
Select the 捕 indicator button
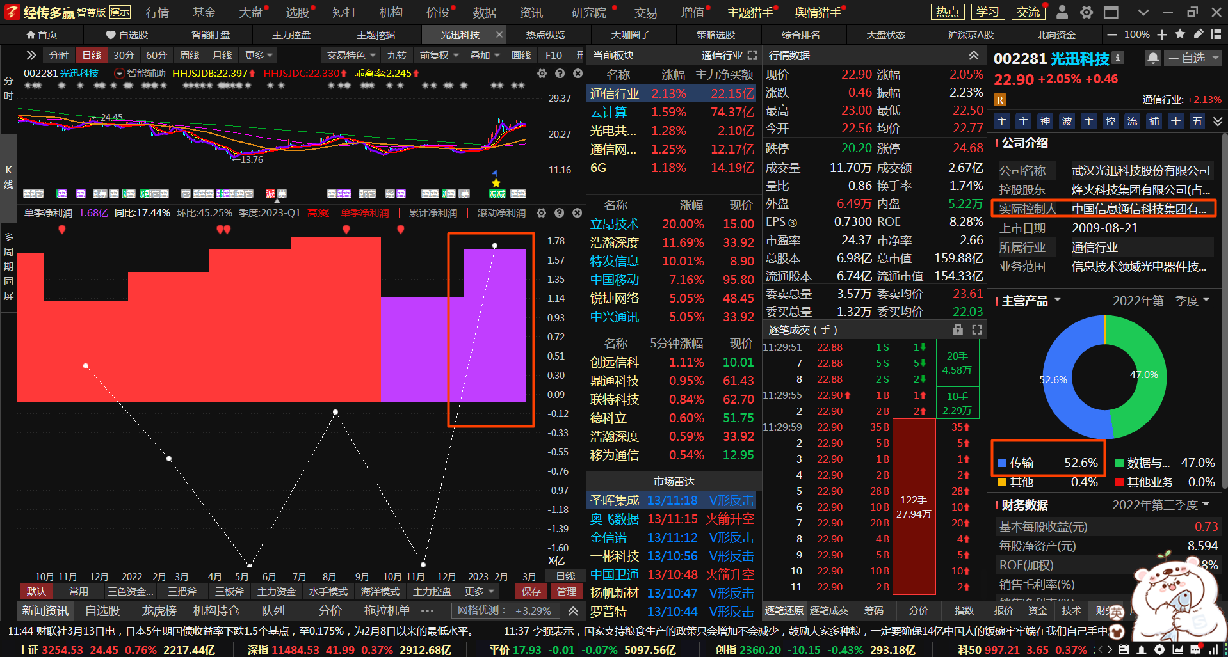click(x=1154, y=122)
